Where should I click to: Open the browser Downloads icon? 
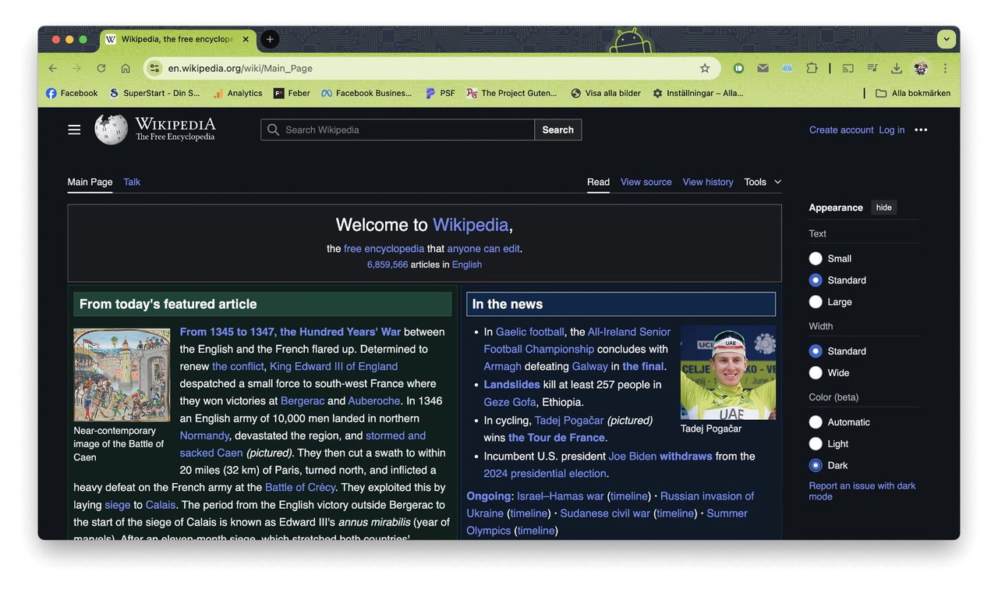tap(897, 68)
